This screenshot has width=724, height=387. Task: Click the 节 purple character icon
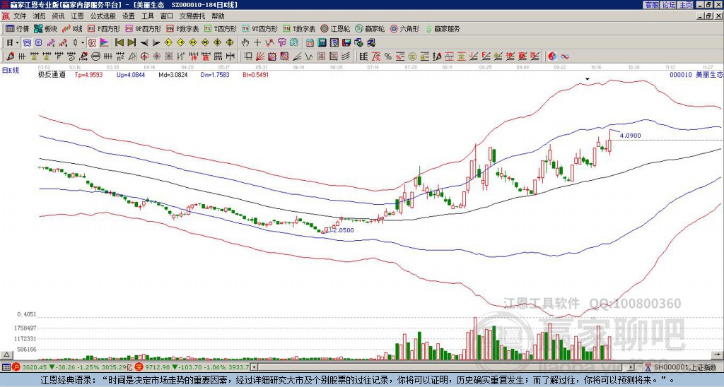pyautogui.click(x=281, y=42)
